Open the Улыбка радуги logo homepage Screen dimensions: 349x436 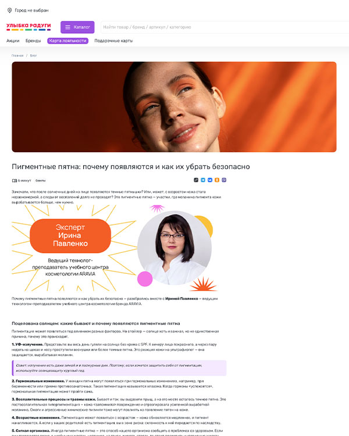click(x=29, y=27)
